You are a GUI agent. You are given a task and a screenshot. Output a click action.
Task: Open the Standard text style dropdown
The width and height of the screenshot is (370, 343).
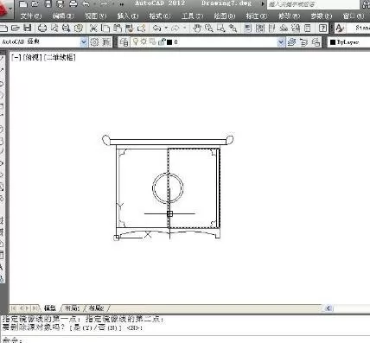(359, 28)
